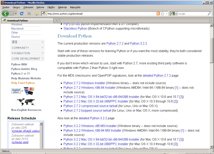Click page scrollbar down arrow
The width and height of the screenshot is (214, 154).
pyautogui.click(x=211, y=147)
